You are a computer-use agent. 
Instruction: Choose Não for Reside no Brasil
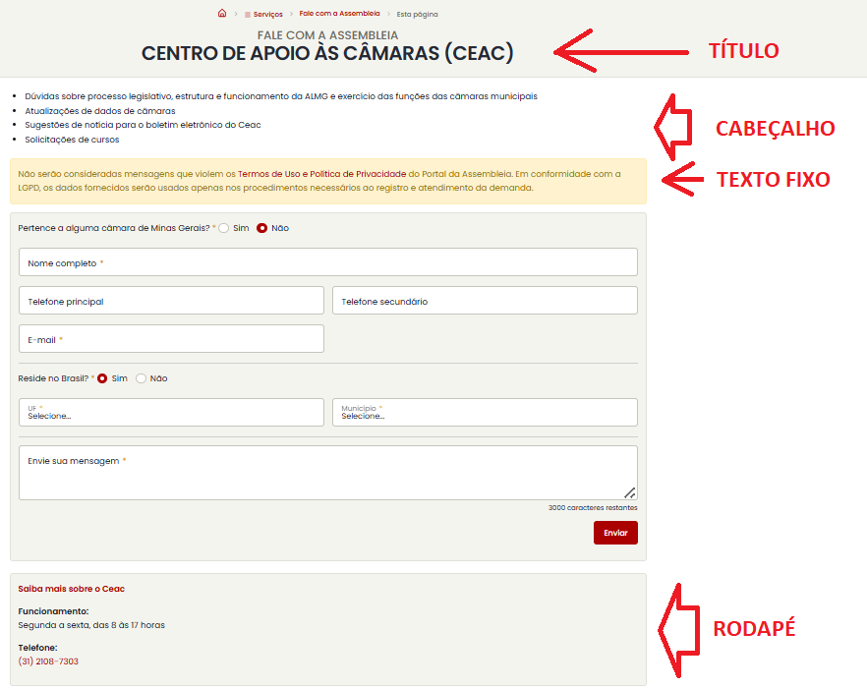(142, 378)
